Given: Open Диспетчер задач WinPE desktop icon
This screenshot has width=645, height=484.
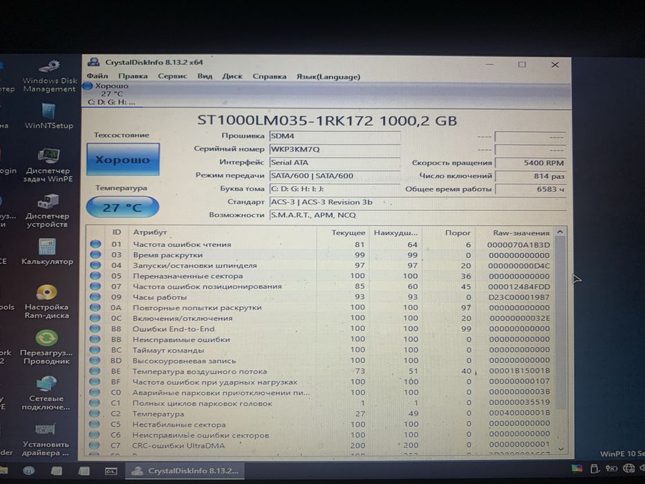Looking at the screenshot, I should click(48, 166).
